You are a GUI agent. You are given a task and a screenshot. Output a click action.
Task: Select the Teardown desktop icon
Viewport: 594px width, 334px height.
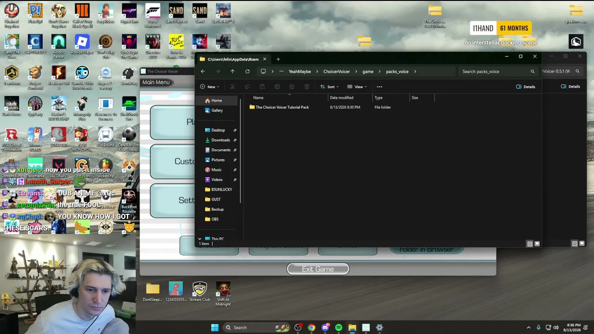12,76
